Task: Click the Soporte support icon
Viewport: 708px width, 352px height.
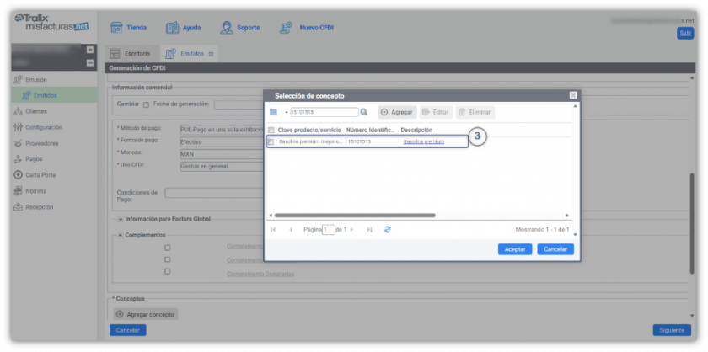Action: 227,28
